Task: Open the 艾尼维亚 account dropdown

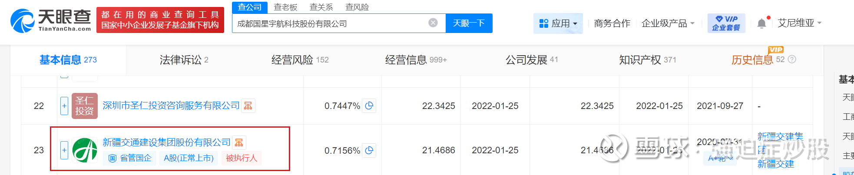Action: (x=799, y=23)
